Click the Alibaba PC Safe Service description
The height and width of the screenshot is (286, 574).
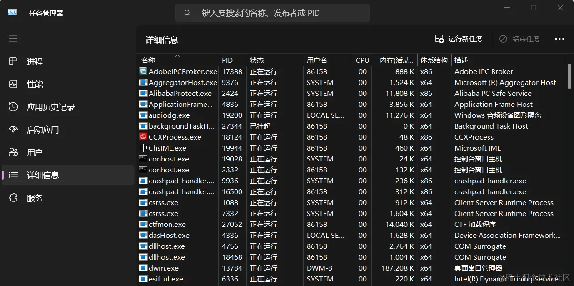493,93
